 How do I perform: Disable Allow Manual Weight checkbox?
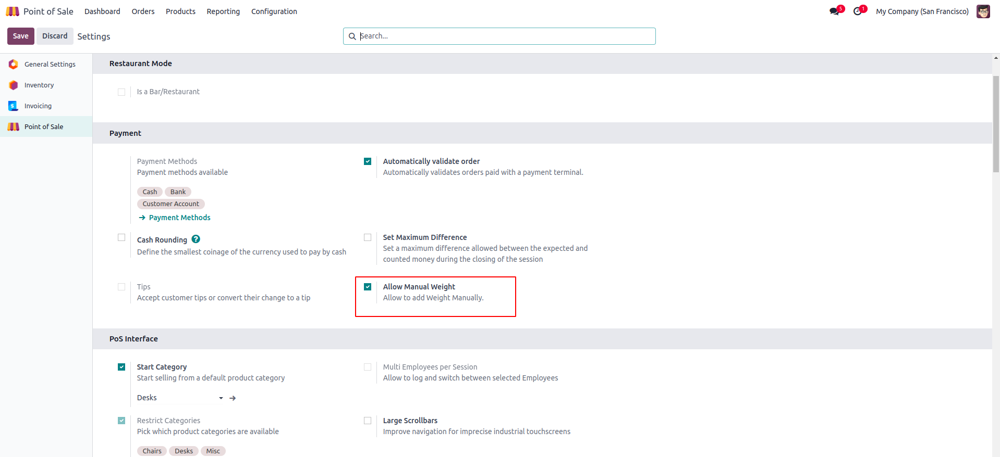[368, 287]
